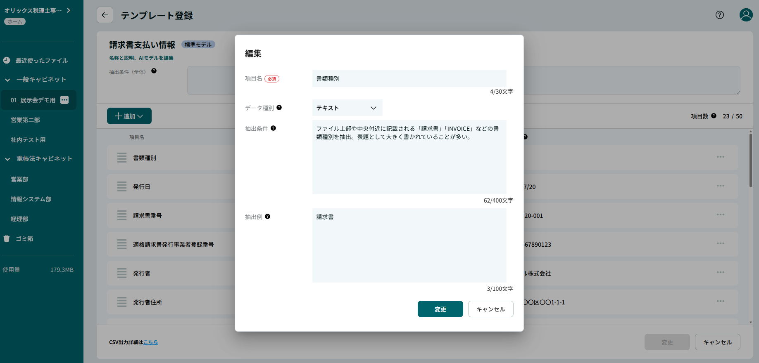Grab the drag handle of 発行者 row
759x363 pixels.
point(122,273)
